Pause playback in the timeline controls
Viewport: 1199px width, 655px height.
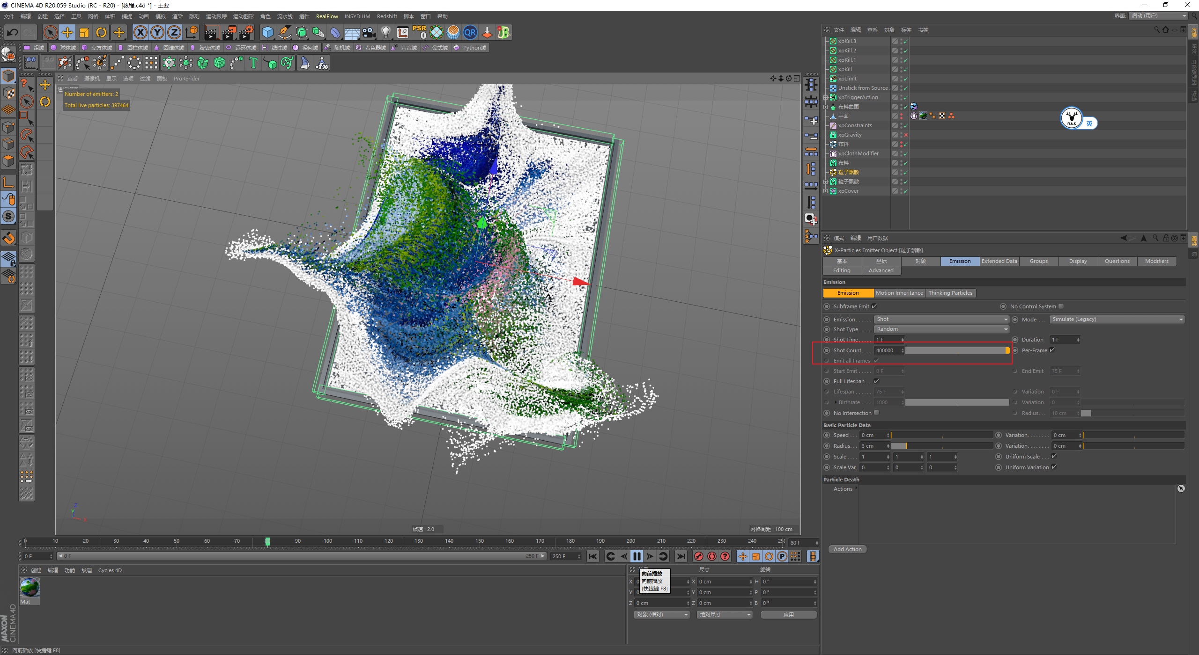tap(637, 556)
